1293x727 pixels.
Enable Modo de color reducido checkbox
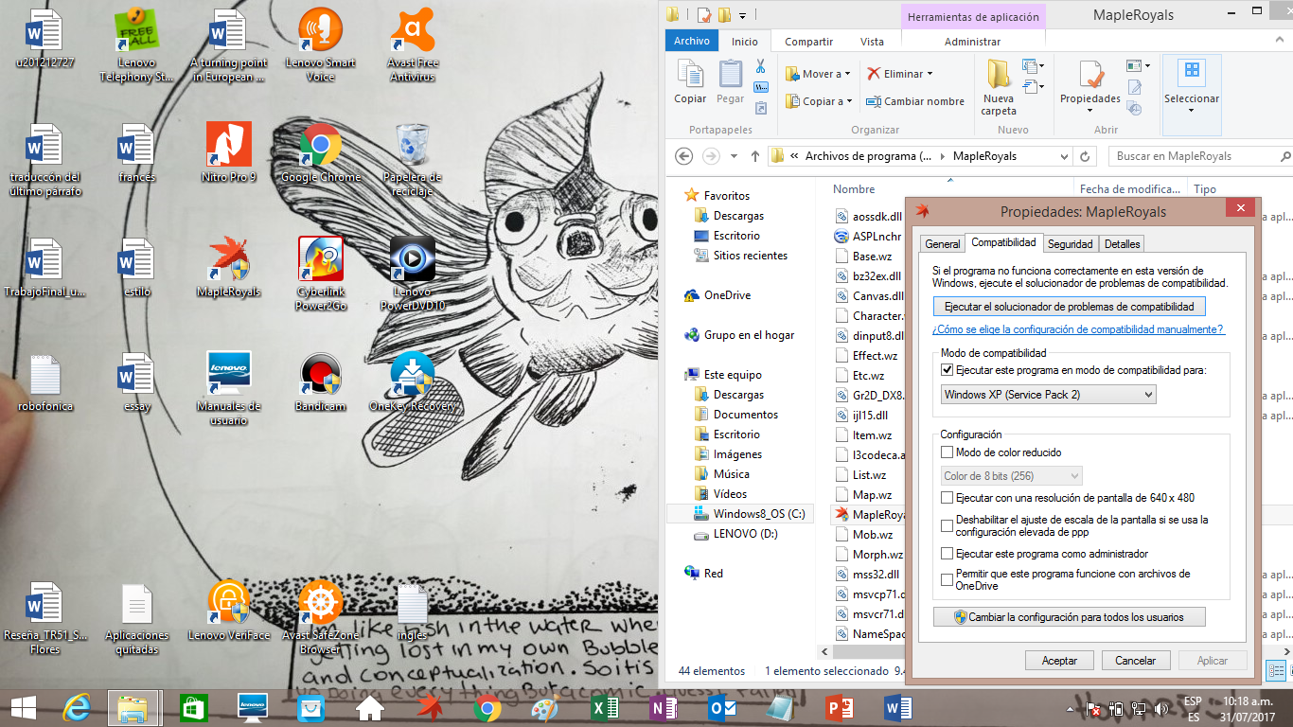click(x=948, y=452)
